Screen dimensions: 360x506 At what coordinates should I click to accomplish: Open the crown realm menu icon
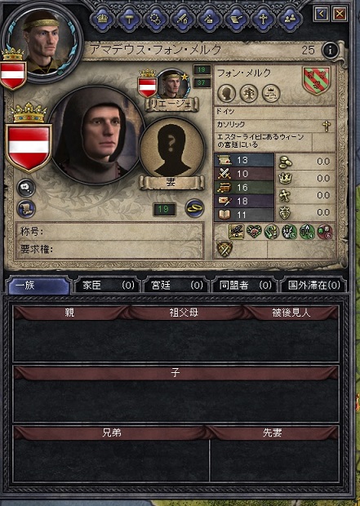coord(102,20)
